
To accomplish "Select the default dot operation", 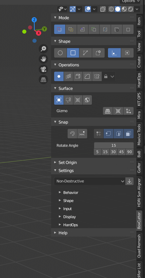I will pos(59,76).
